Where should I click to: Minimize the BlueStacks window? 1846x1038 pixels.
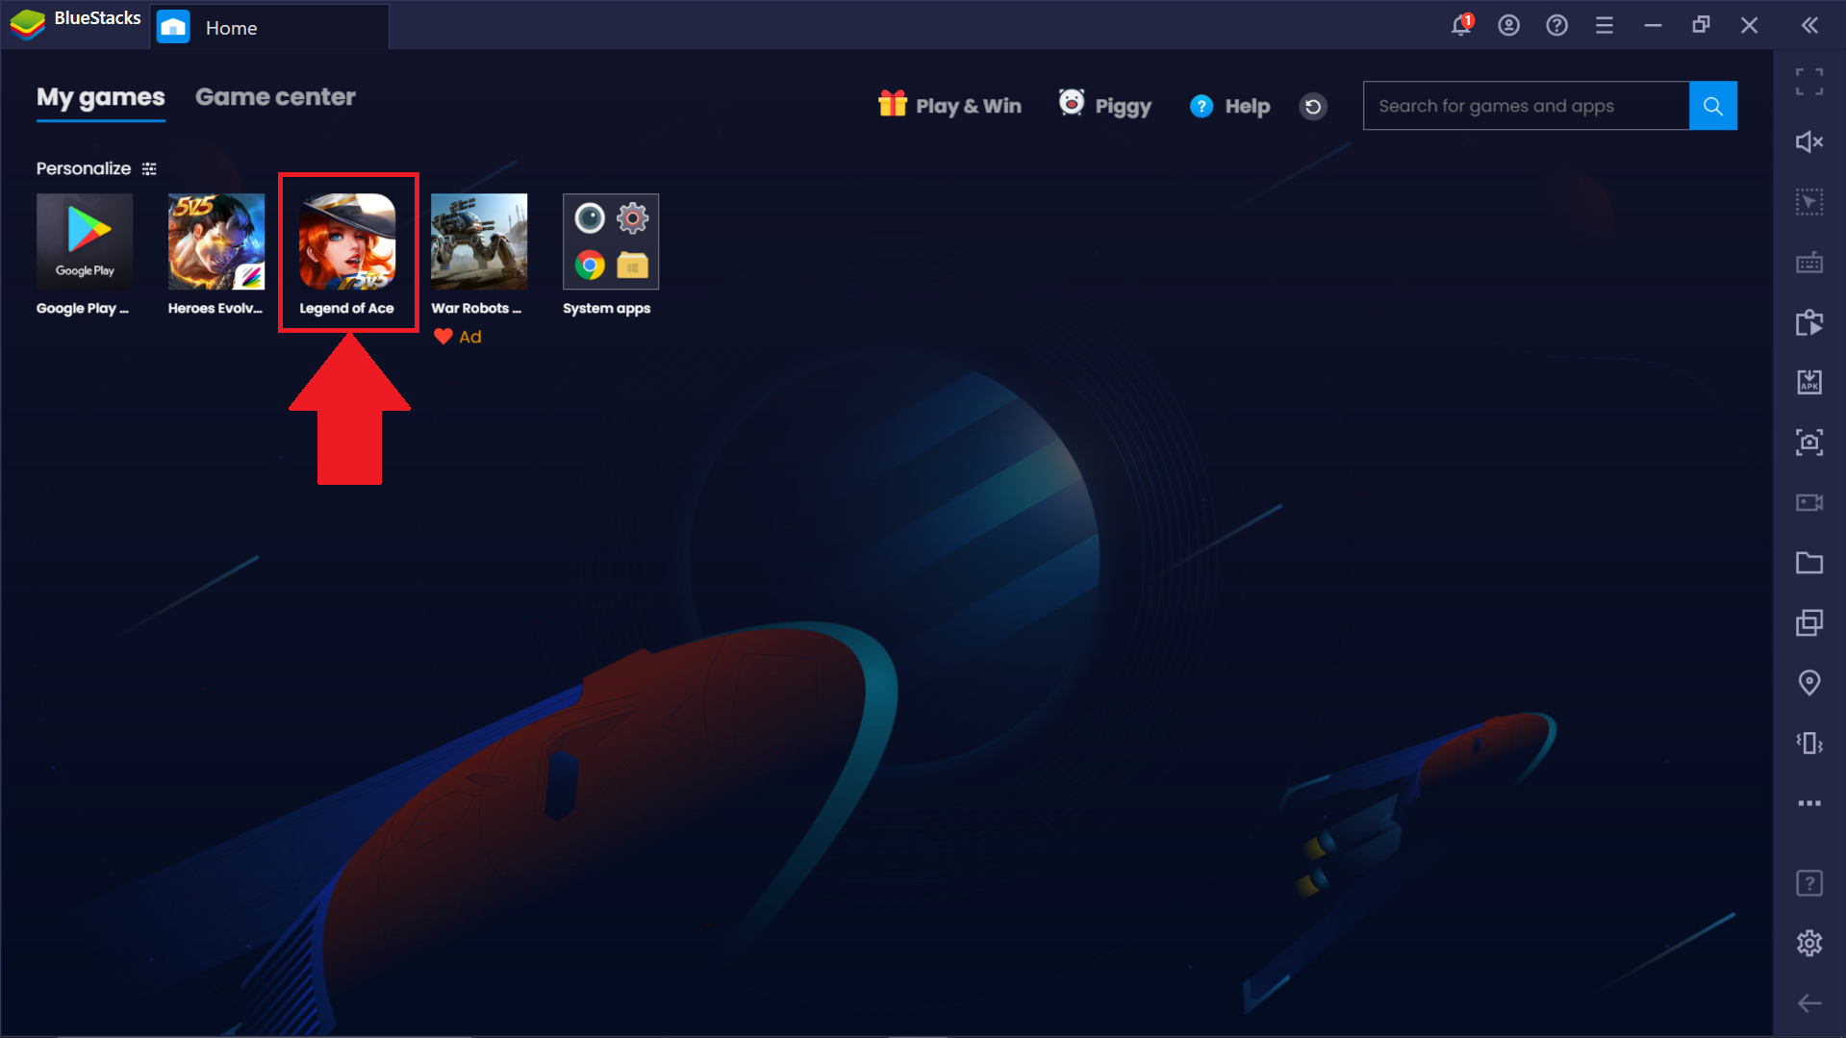[1653, 26]
